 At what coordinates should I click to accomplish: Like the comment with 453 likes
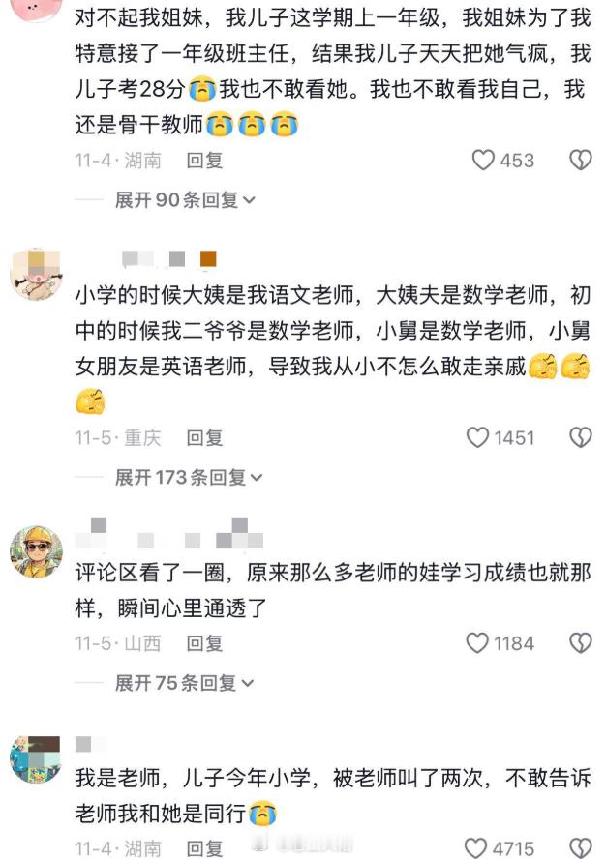tap(483, 160)
